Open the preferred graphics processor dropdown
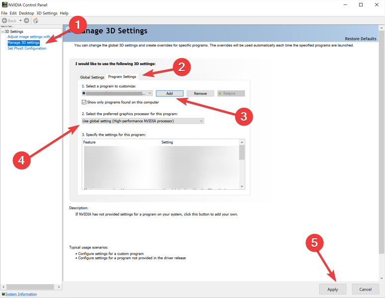Viewport: 385px width, 298px height. 143,121
